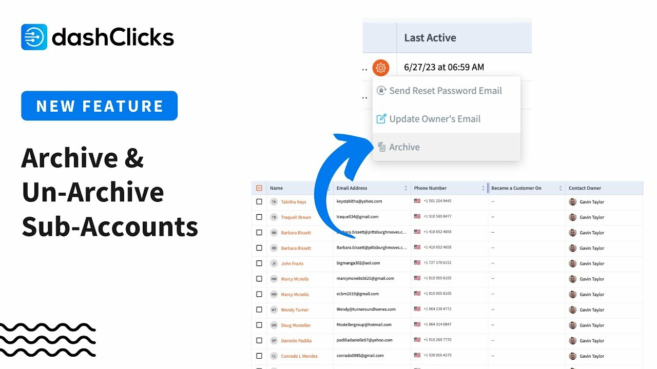Image resolution: width=657 pixels, height=369 pixels.
Task: Click the pencil icon beside Update Owner's Email
Action: pos(381,118)
